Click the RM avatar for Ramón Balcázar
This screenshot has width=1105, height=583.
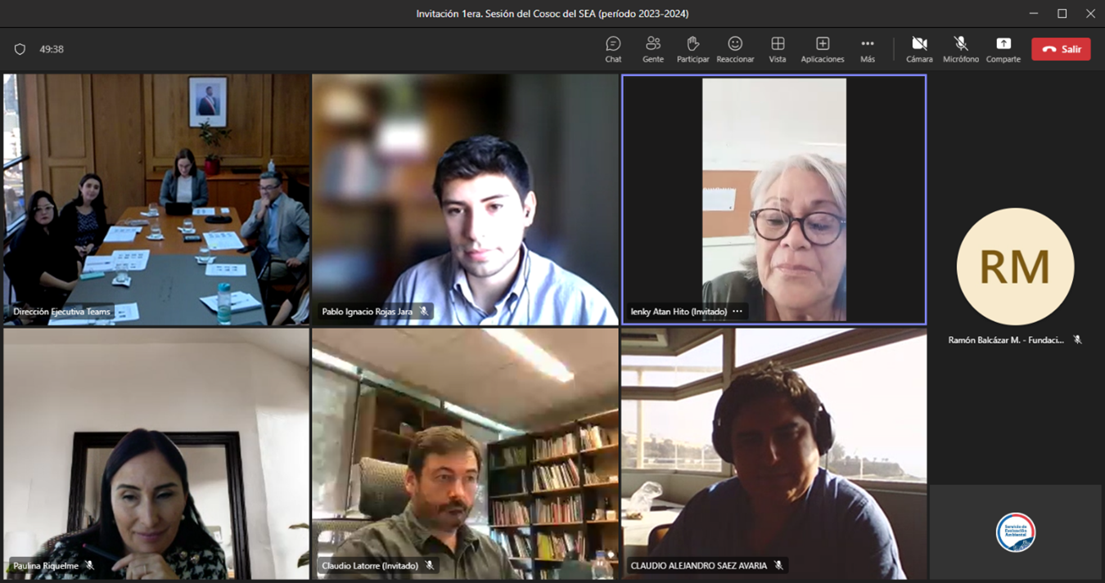click(x=1015, y=267)
